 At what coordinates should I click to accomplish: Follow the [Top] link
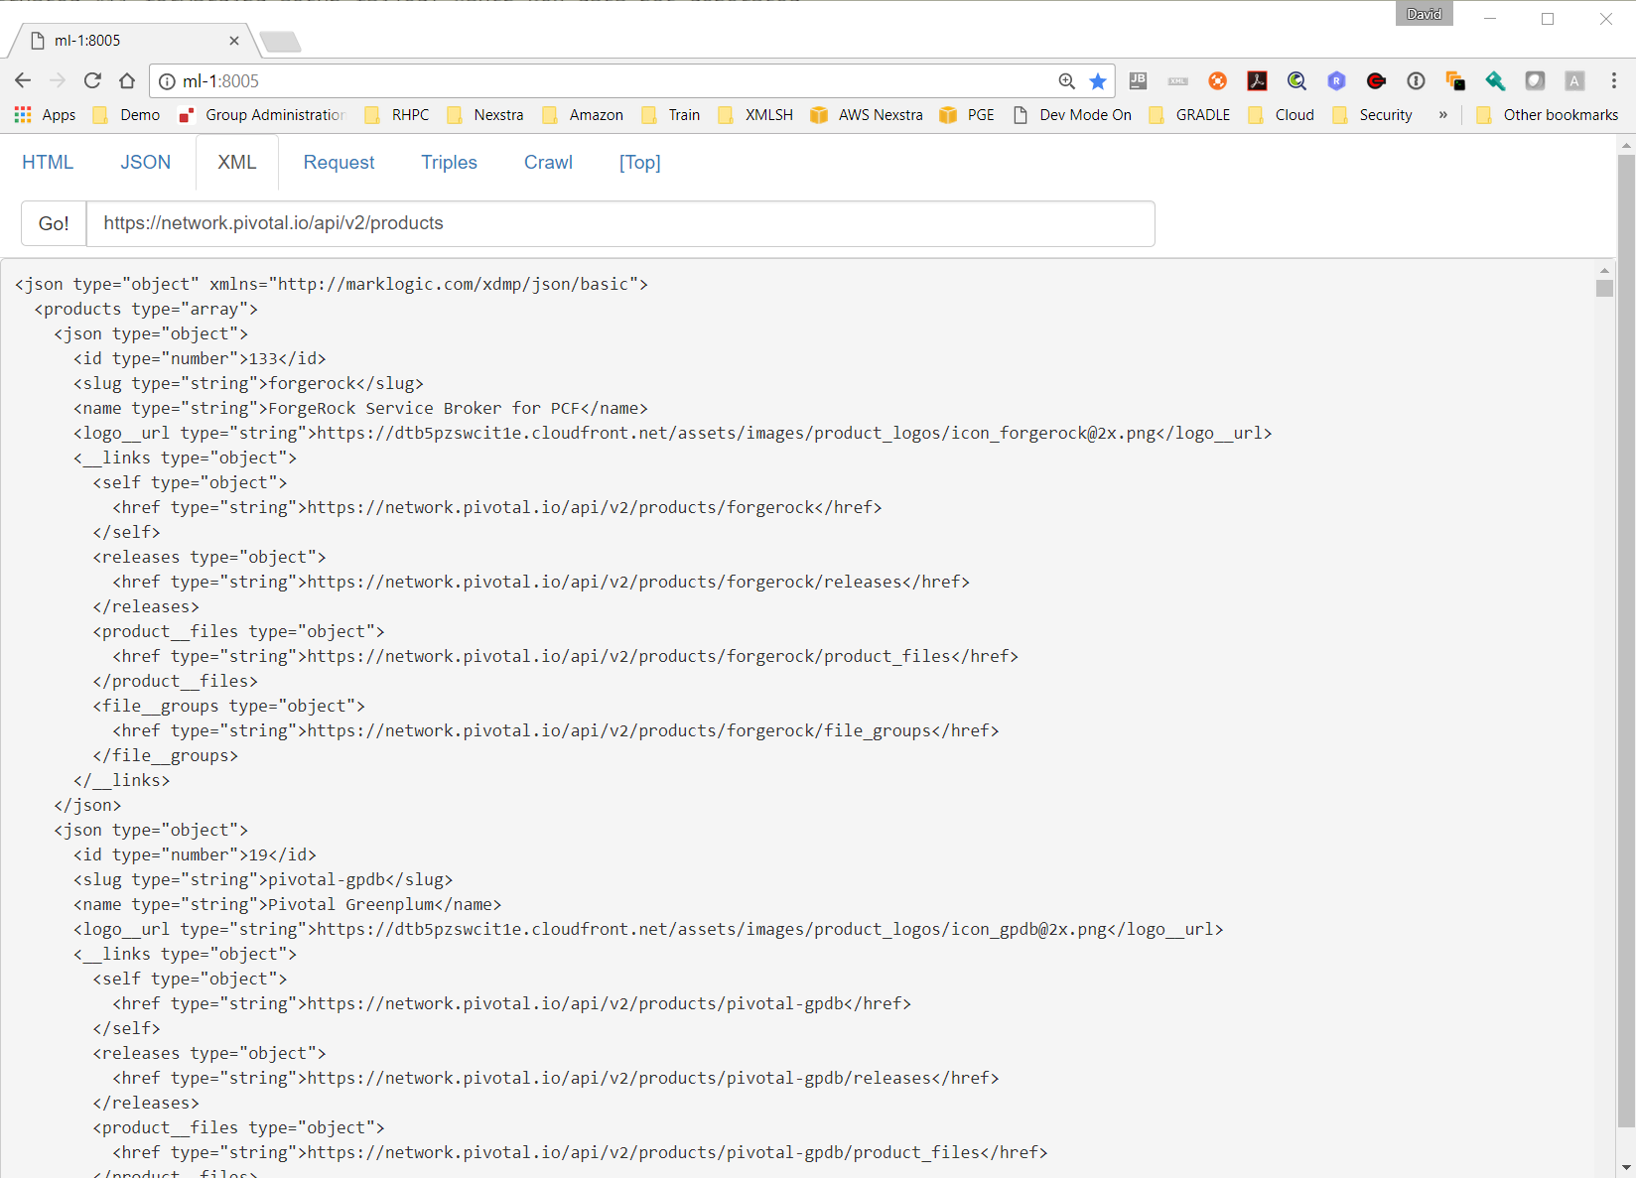(640, 162)
